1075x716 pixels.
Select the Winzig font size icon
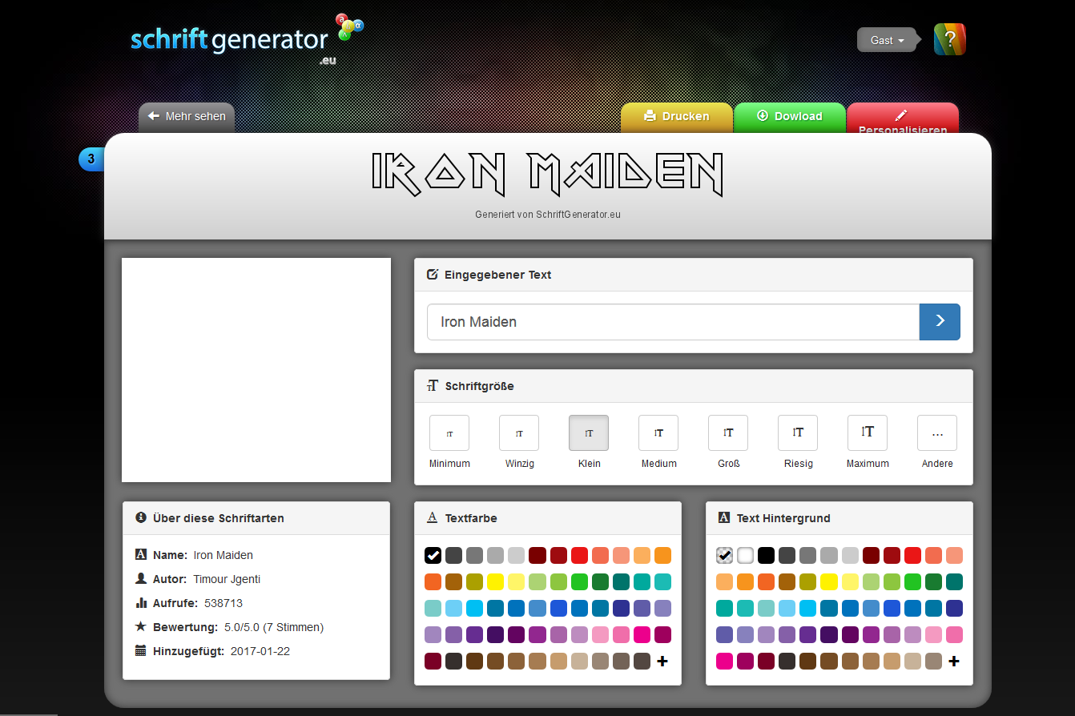point(519,433)
